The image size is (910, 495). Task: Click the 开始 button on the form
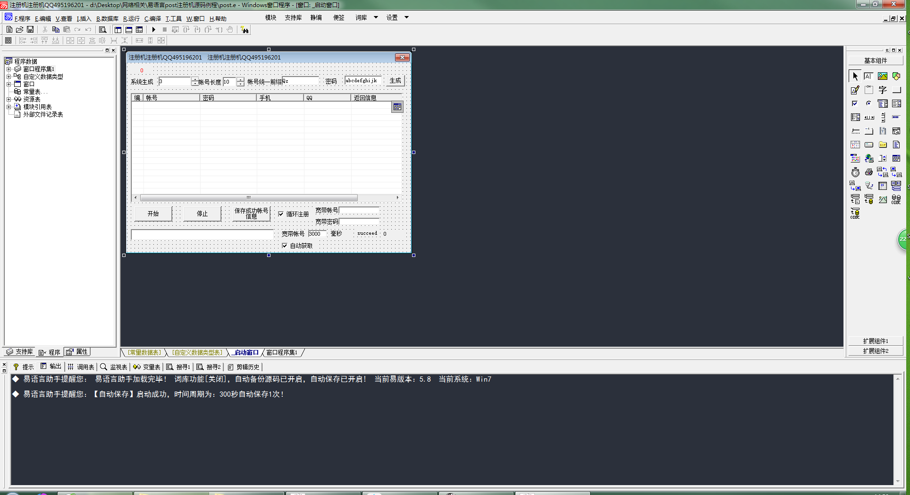coord(153,213)
